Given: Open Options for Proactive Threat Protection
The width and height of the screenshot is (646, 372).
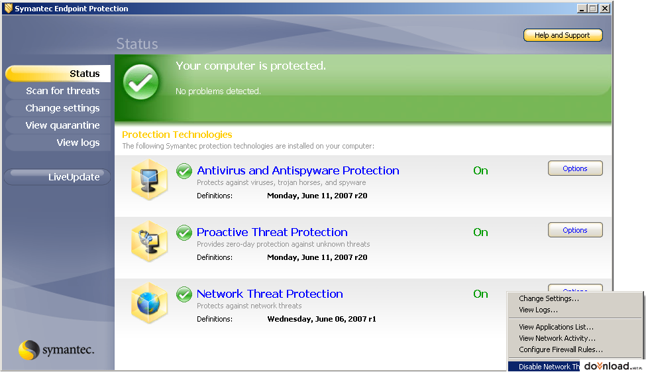Looking at the screenshot, I should point(575,230).
